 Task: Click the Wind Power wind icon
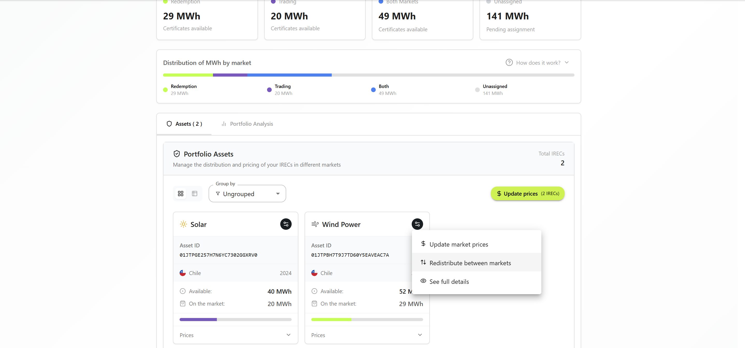point(315,224)
